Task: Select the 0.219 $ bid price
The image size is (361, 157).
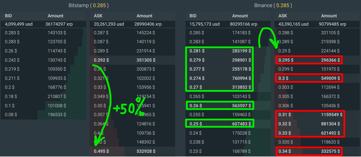Action: (12, 69)
